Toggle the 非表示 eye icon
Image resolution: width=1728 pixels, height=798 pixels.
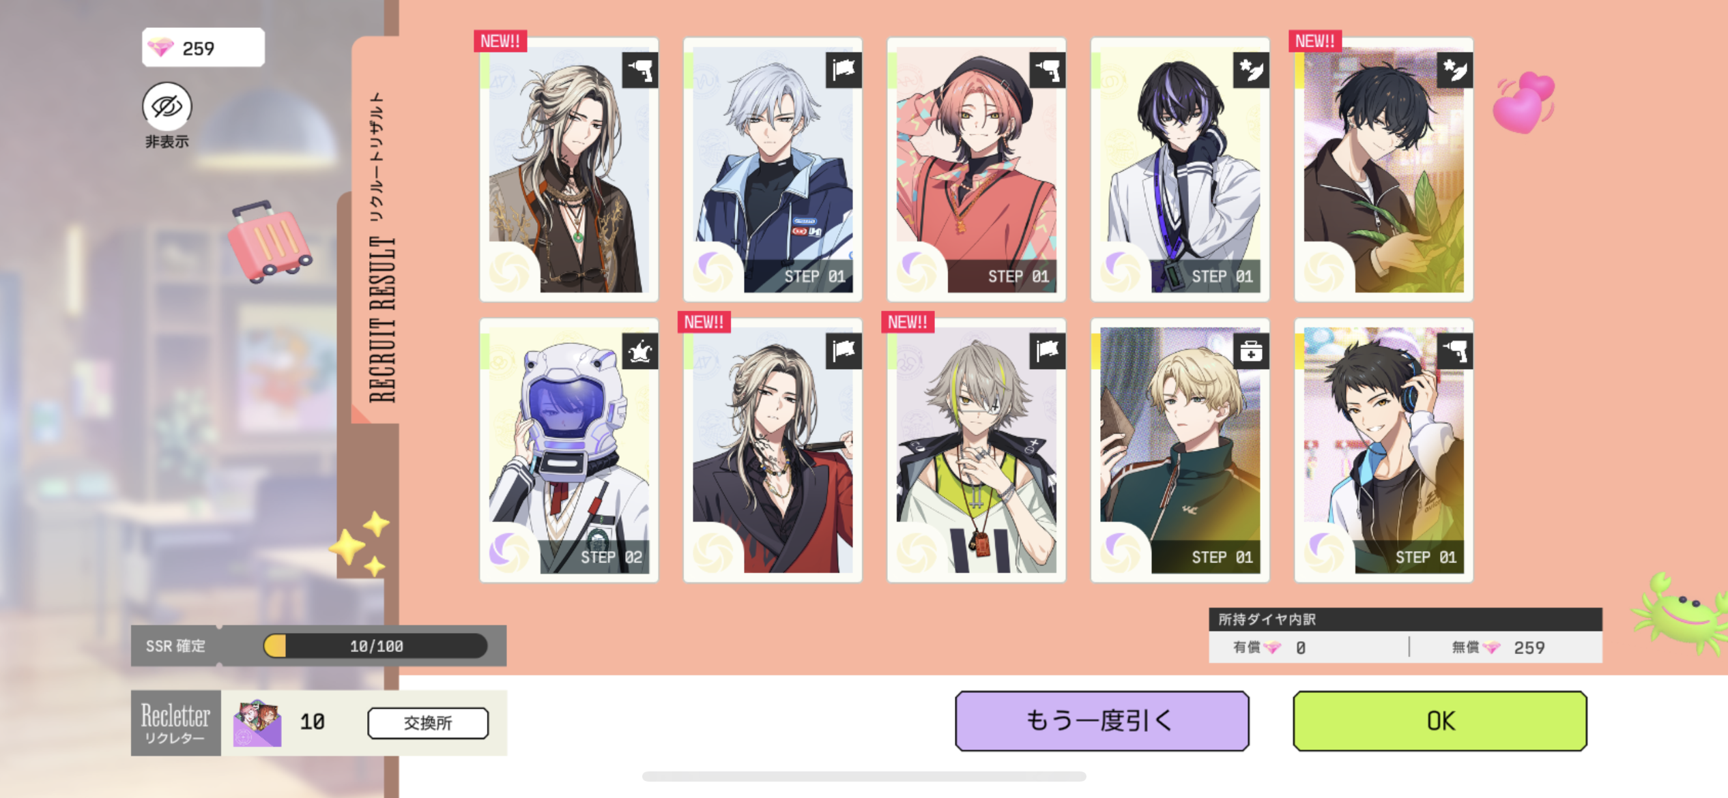(x=167, y=106)
